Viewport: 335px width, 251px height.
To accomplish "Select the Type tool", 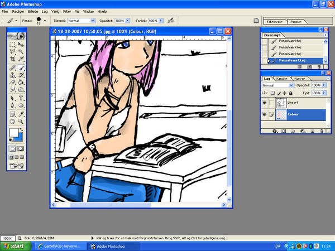I will pos(21,98).
